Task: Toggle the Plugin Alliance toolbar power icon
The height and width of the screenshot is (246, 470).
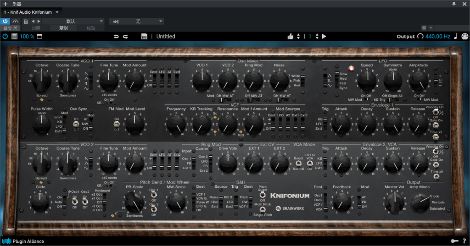Action: 5,36
